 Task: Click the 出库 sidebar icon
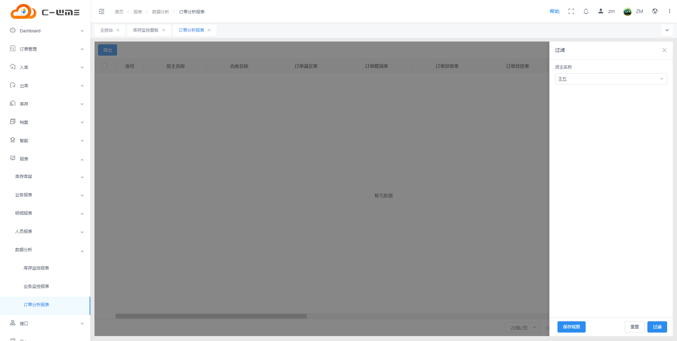(x=13, y=85)
